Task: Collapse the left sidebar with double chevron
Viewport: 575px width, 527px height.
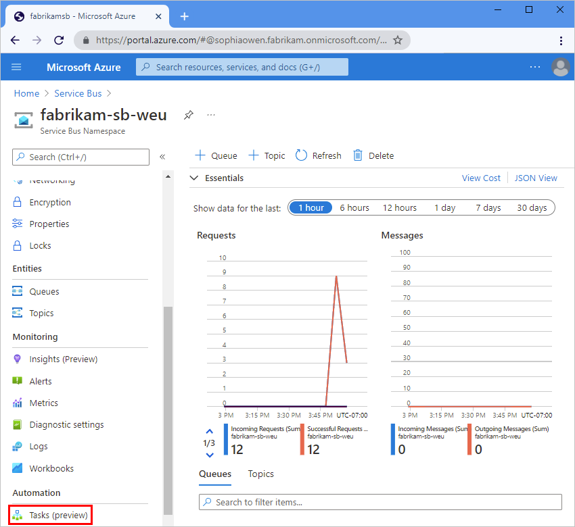Action: pyautogui.click(x=162, y=156)
